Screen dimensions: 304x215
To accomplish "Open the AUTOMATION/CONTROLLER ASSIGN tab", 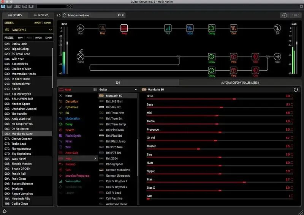I will coord(240,82).
